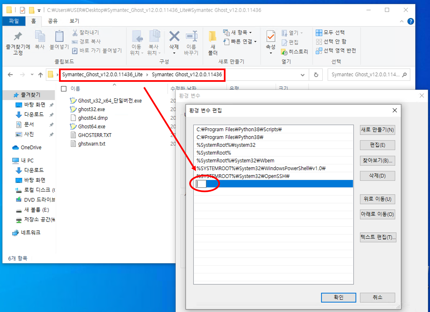Select the ghstwarn.txt file
Image resolution: width=430 pixels, height=312 pixels.
pyautogui.click(x=88, y=144)
